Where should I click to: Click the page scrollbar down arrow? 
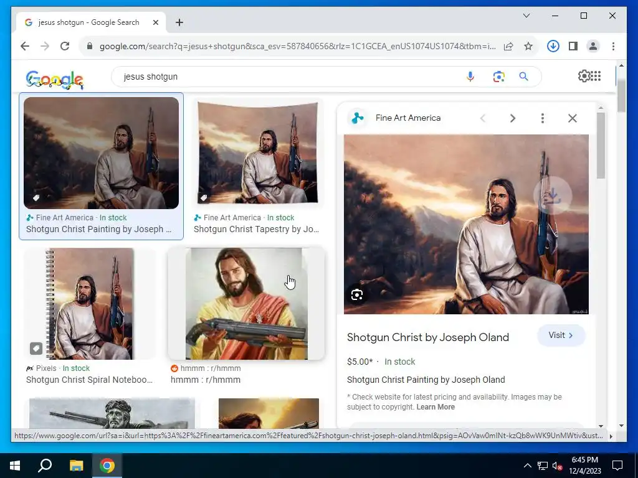621,426
